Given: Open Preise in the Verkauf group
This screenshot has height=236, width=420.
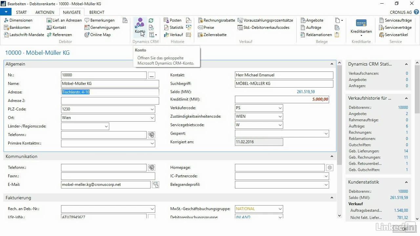Looking at the screenshot, I should point(206,28).
